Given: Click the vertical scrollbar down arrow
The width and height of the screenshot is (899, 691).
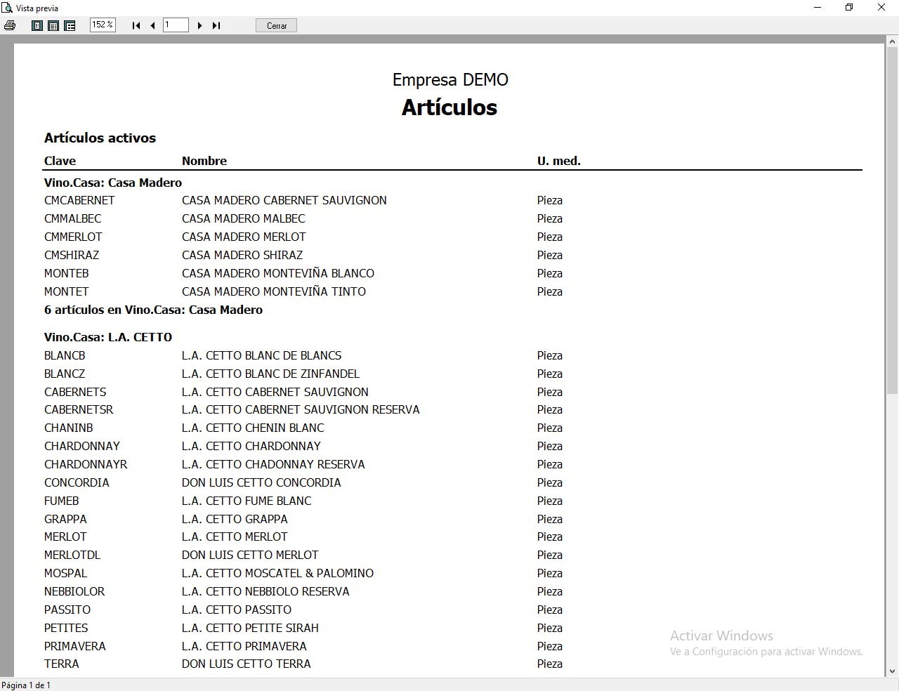Looking at the screenshot, I should (x=892, y=671).
